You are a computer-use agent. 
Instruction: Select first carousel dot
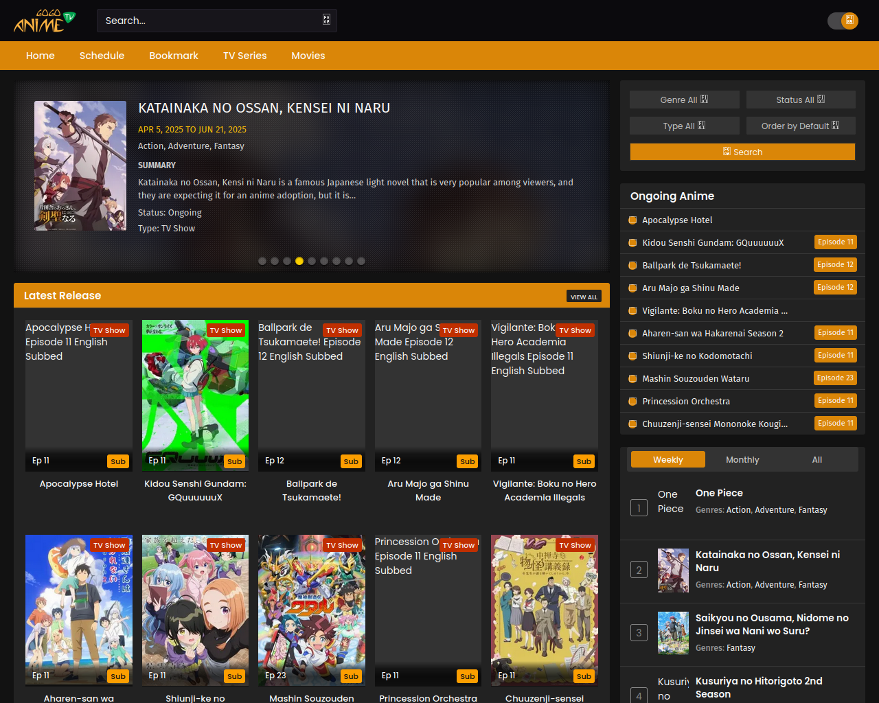(262, 261)
